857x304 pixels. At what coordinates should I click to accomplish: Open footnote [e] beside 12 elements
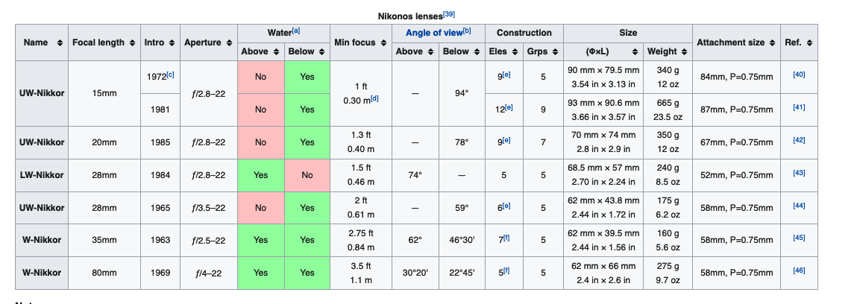click(x=508, y=107)
